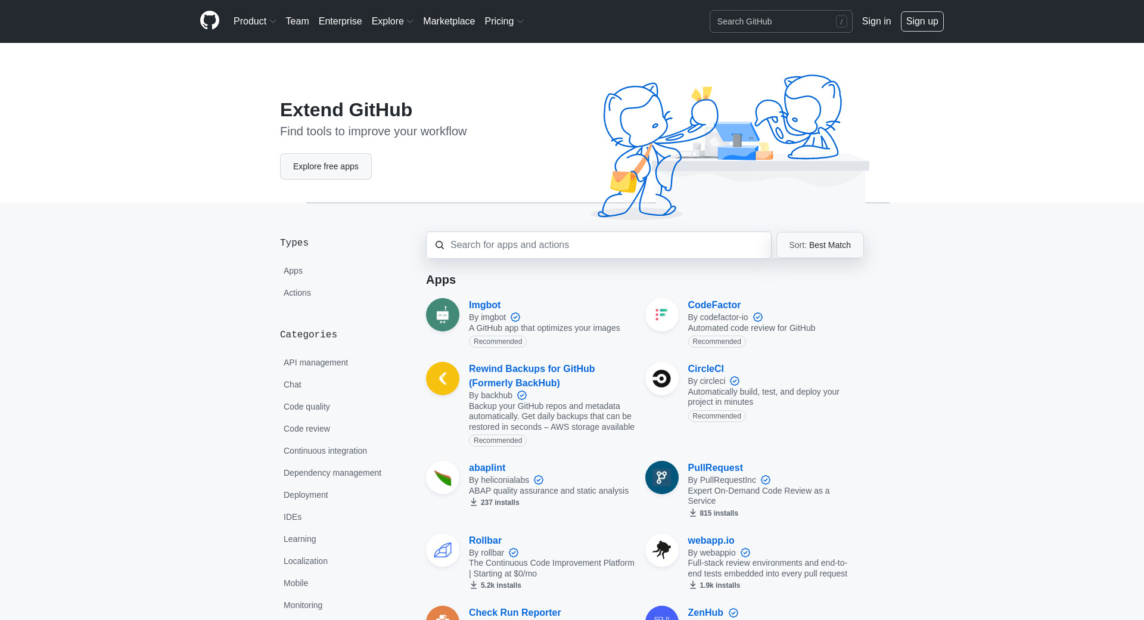Open the Sort: Best Match dropdown

click(820, 245)
